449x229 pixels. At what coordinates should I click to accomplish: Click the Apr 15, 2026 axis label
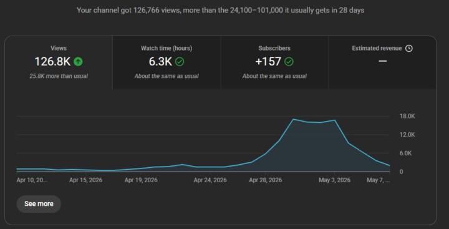[x=85, y=180]
